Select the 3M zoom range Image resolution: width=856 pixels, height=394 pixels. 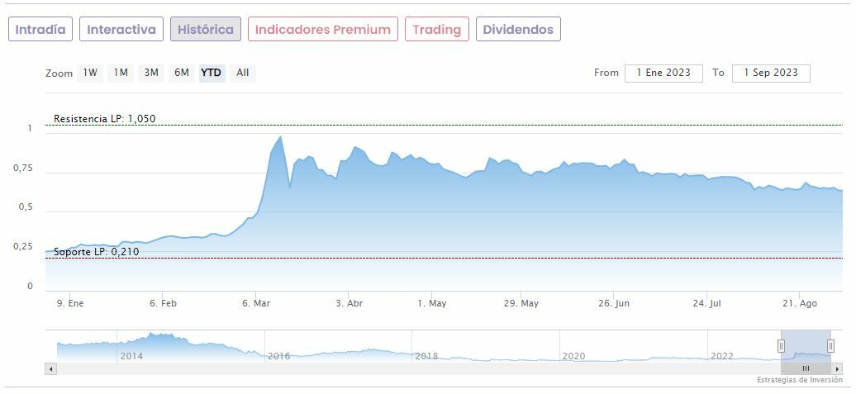point(151,73)
